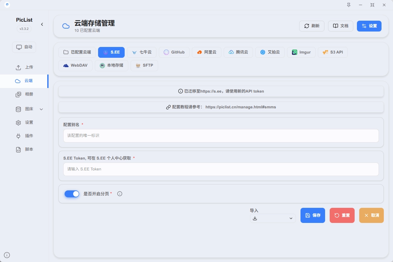Pin the window on top
393x262 pixels.
[x=349, y=5]
